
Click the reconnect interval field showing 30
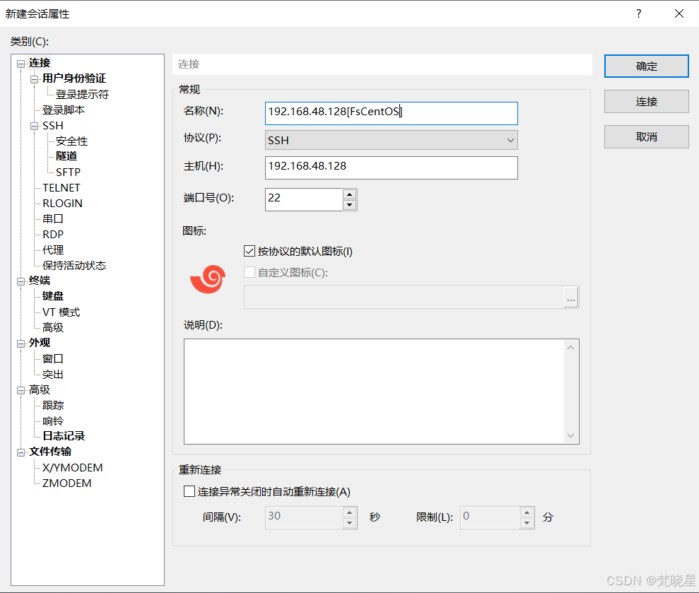point(304,517)
